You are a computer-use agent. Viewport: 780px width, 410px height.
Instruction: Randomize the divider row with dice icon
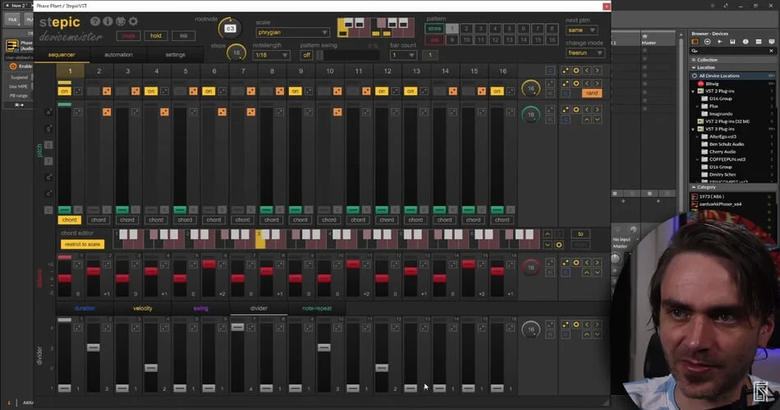[x=566, y=325]
